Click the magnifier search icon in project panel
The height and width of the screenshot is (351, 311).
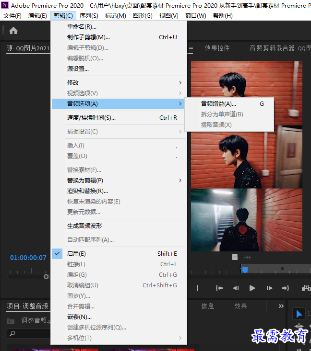[x=12, y=333]
